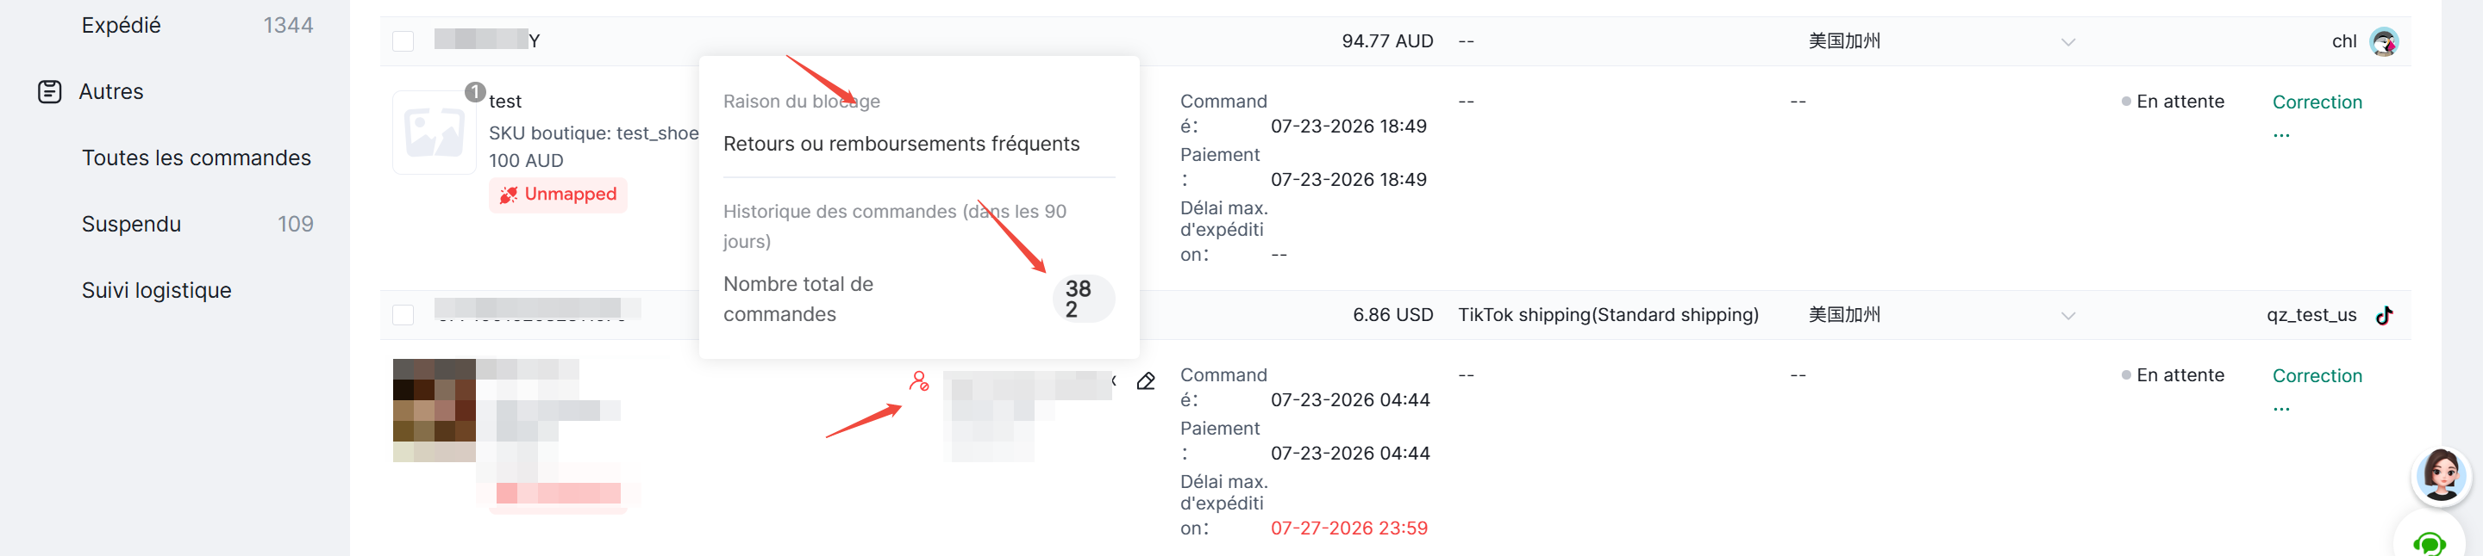Viewport: 2483px width, 556px height.
Task: Open the green chat support bubble
Action: [x=2430, y=542]
